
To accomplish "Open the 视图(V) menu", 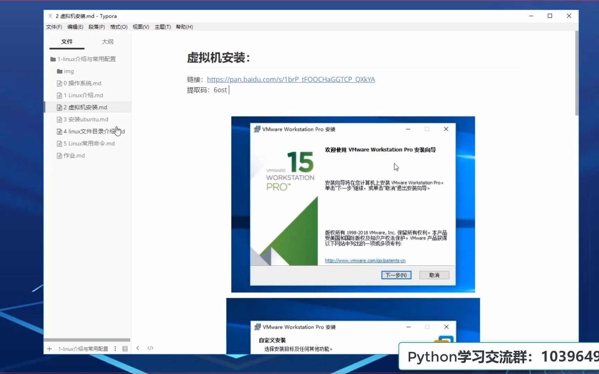I will click(141, 27).
